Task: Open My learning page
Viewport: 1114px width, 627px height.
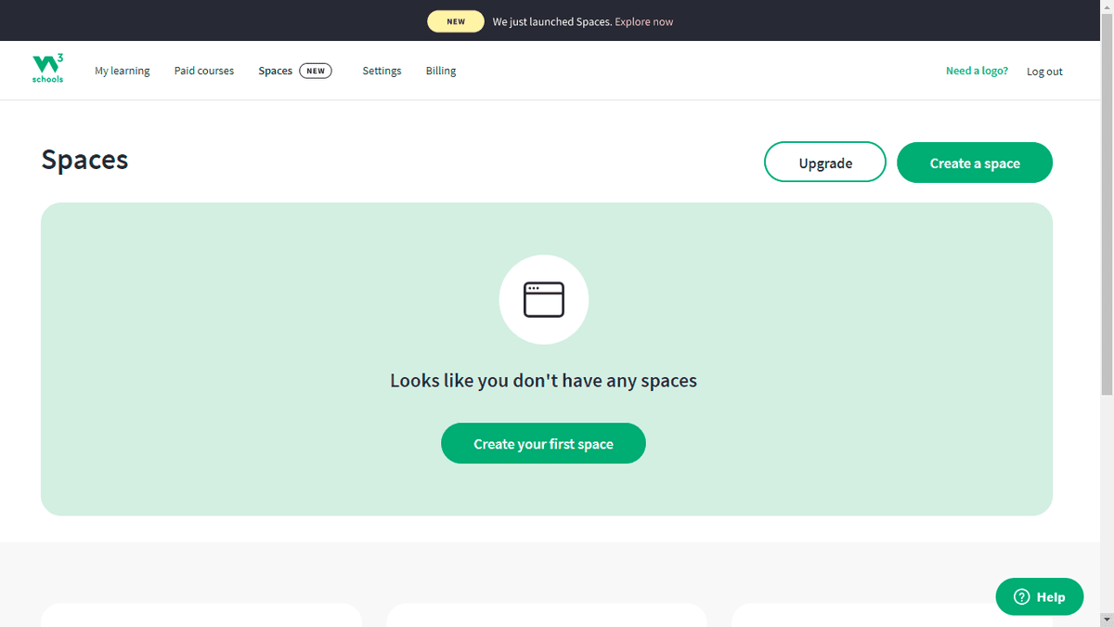Action: (x=122, y=71)
